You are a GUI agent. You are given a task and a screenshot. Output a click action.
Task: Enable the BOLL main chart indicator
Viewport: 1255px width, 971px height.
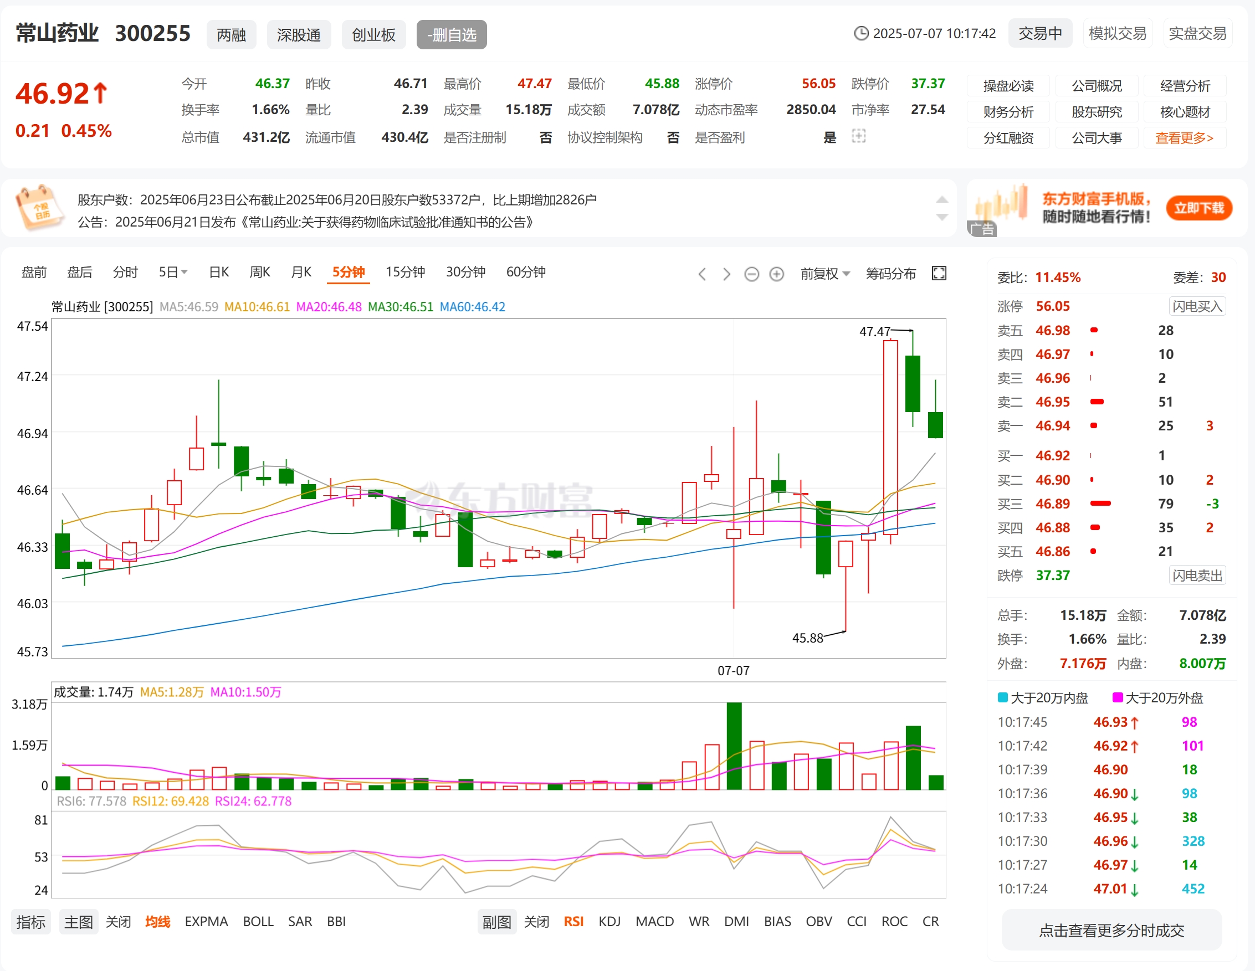[258, 922]
